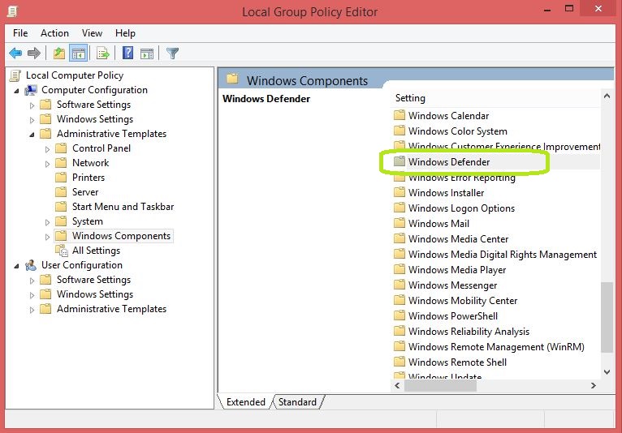Select All Settings in the tree
This screenshot has height=433, width=622.
click(96, 251)
